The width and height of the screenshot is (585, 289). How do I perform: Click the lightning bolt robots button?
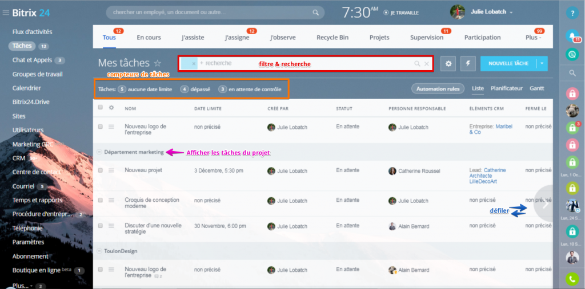tap(468, 64)
